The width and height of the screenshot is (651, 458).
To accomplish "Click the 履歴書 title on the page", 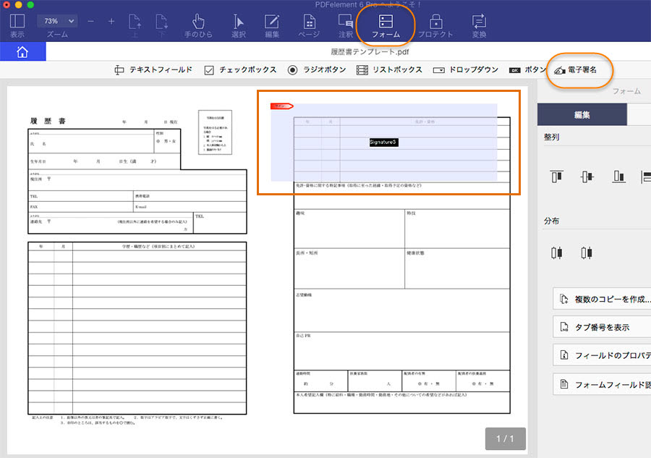I will [48, 121].
